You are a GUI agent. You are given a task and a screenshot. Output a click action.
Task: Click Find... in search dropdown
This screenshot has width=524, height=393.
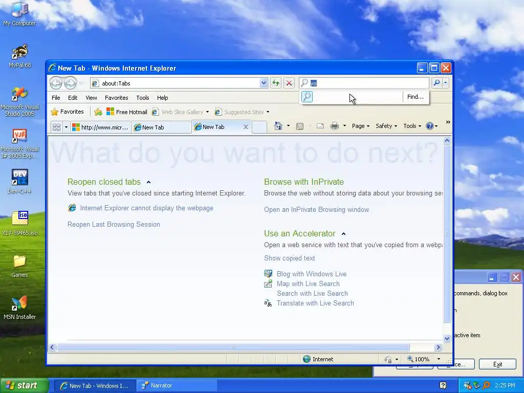(x=416, y=97)
